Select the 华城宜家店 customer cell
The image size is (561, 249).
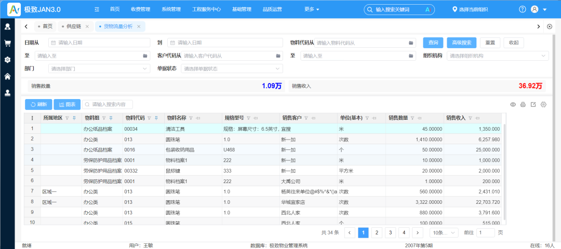point(308,202)
